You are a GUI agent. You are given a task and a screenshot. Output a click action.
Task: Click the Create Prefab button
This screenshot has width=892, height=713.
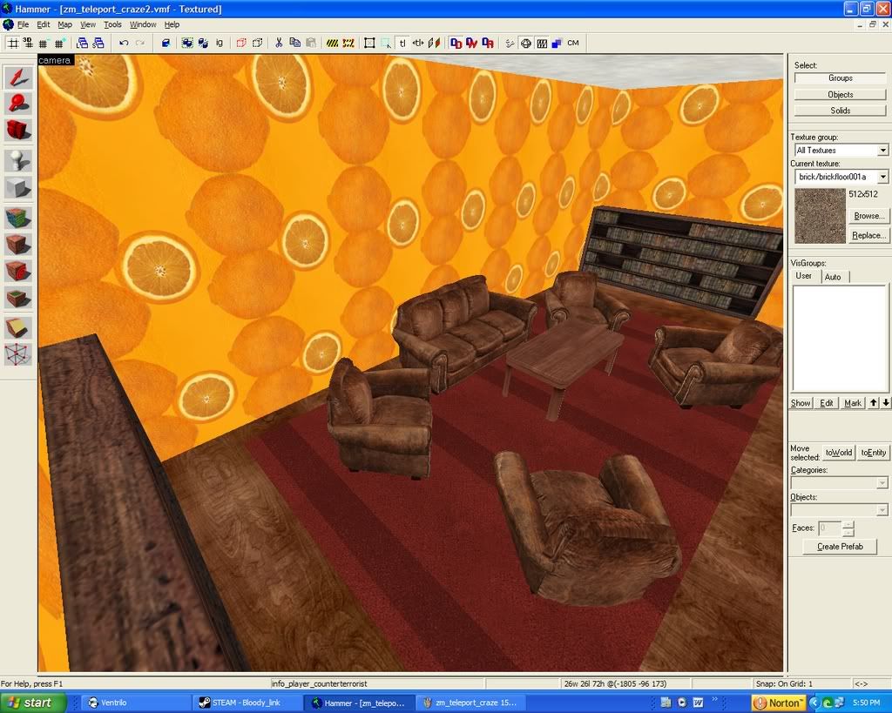tap(840, 547)
